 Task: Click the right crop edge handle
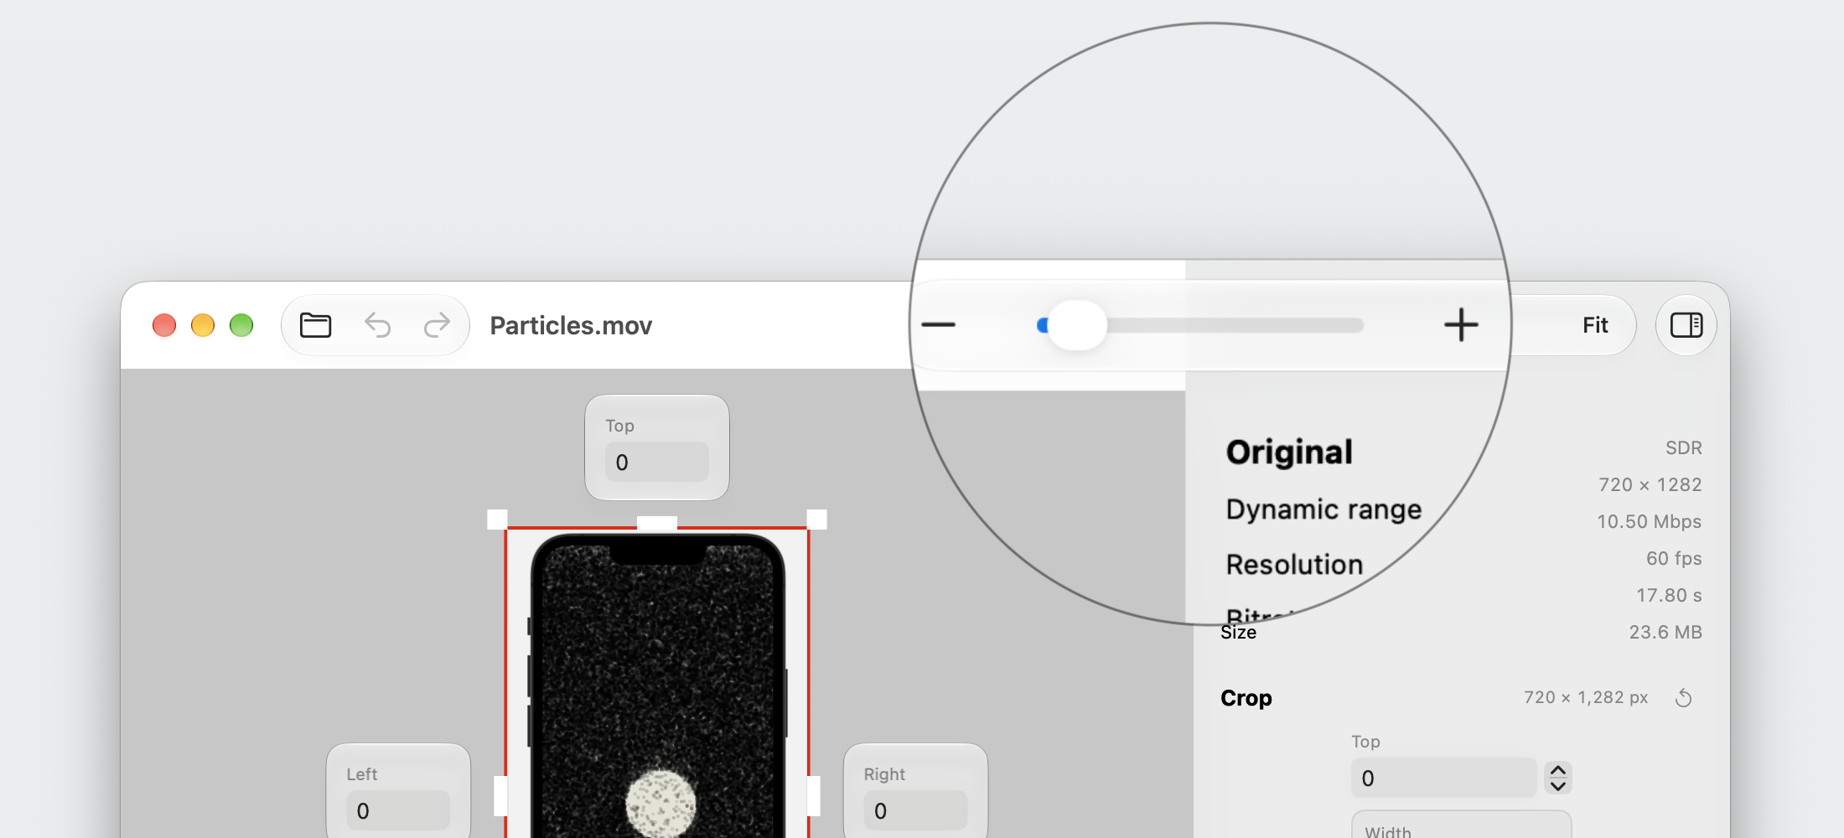click(813, 796)
